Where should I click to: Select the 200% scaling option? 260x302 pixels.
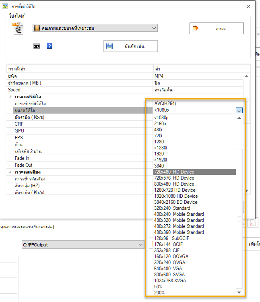click(x=159, y=293)
